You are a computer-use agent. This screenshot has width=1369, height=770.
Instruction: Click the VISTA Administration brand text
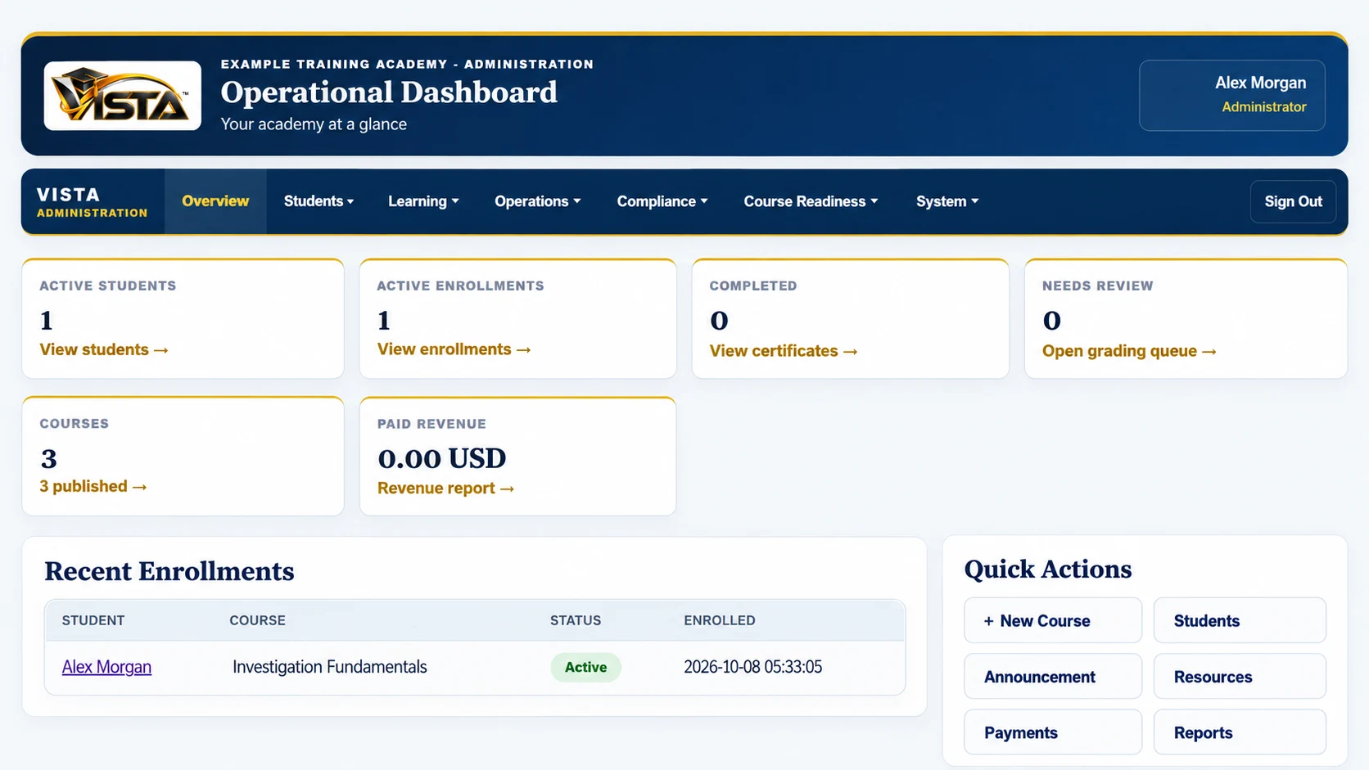click(92, 201)
